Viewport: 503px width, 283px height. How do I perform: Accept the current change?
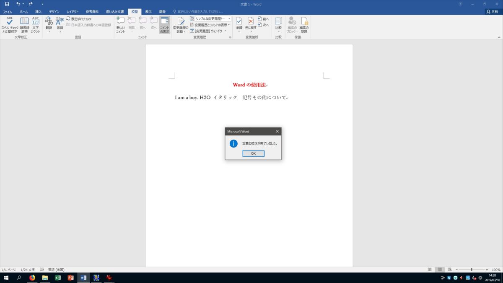(x=239, y=25)
